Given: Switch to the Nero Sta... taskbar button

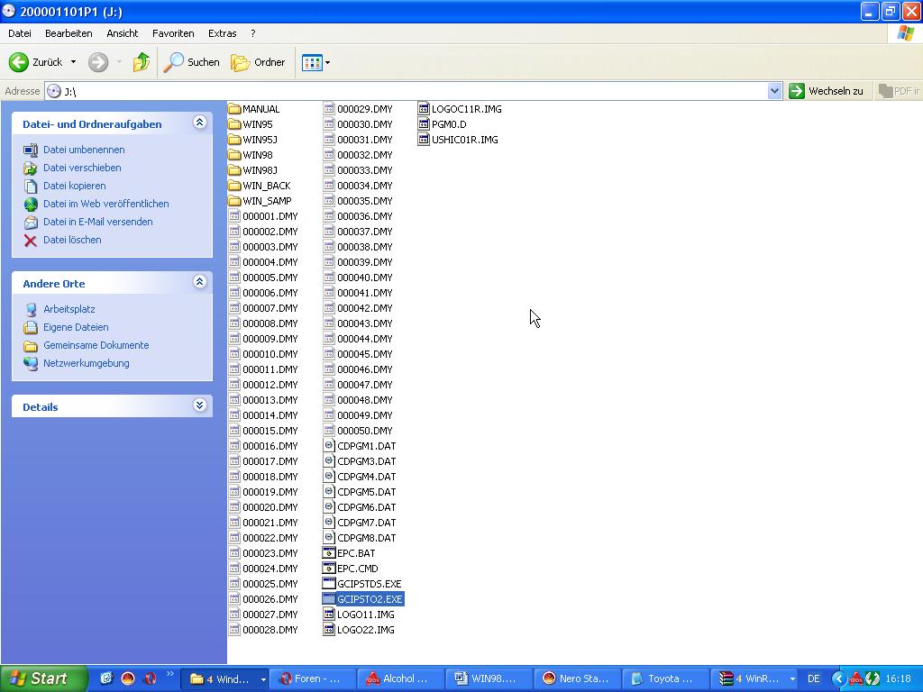Looking at the screenshot, I should point(576,678).
